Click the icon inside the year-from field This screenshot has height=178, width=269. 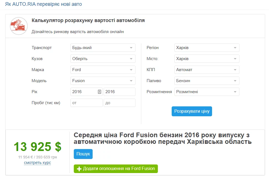(x=100, y=92)
